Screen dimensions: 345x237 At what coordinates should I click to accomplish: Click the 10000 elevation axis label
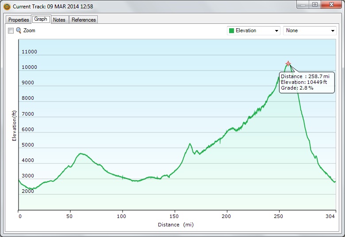(x=29, y=67)
